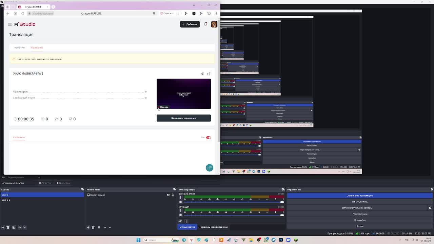Mute the Микр/доп speaker
Screen dimensions: 434x244
pyautogui.click(x=181, y=215)
